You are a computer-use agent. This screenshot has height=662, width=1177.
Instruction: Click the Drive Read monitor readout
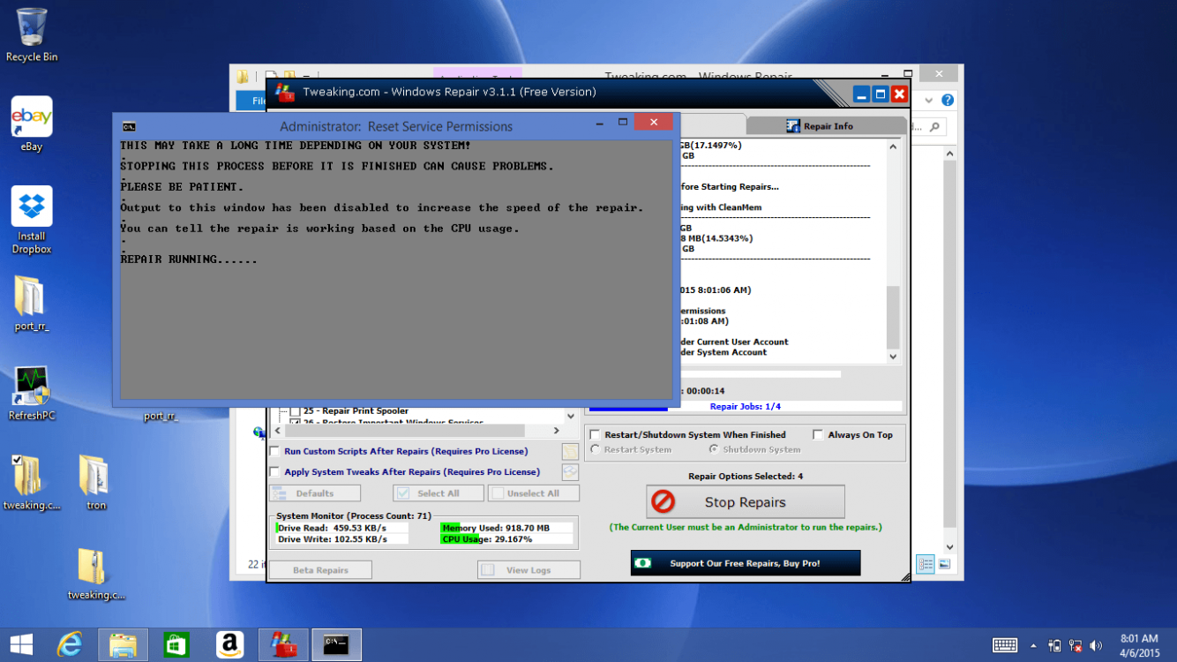[342, 528]
